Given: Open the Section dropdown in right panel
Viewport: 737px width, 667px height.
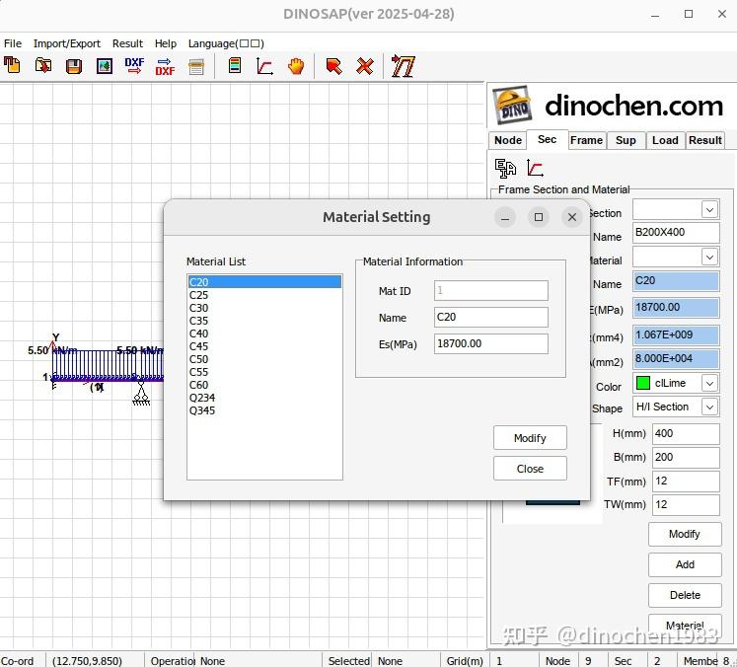Looking at the screenshot, I should (709, 209).
